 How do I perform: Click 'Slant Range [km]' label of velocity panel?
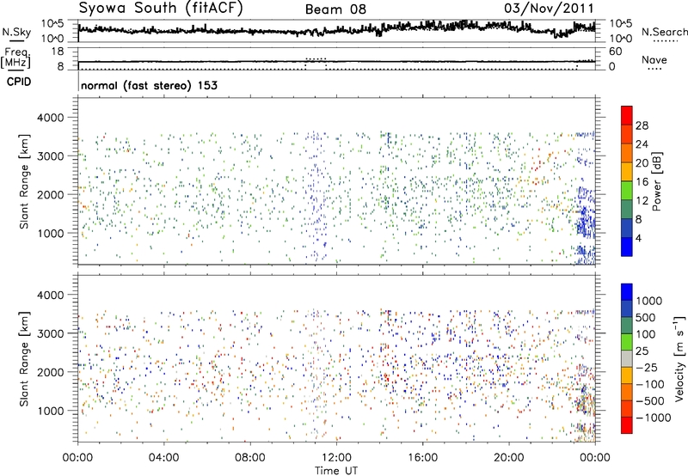[x=24, y=358]
